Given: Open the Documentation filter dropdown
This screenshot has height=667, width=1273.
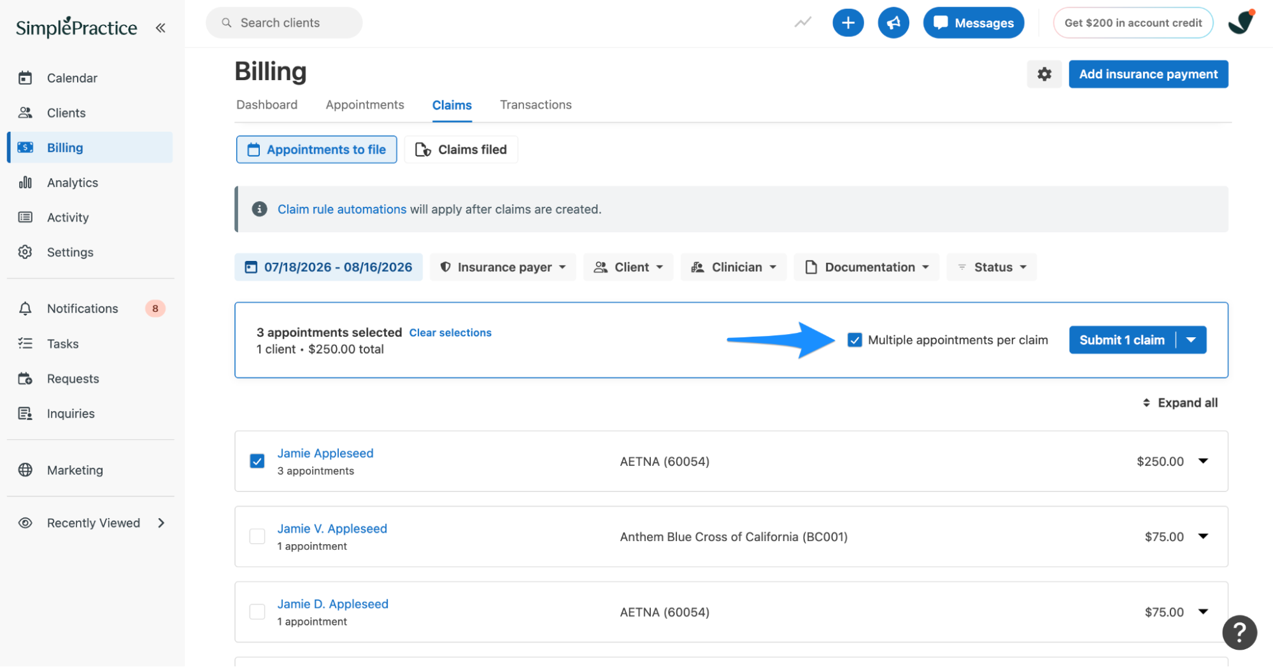Looking at the screenshot, I should click(x=867, y=267).
